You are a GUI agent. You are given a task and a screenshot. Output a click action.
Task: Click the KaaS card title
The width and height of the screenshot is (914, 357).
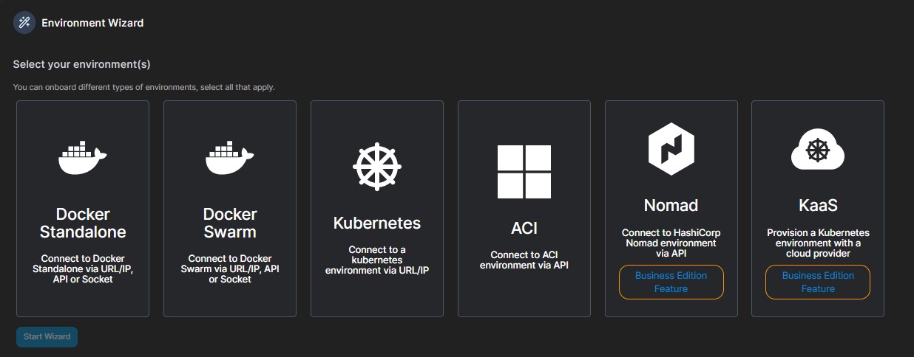coord(818,205)
